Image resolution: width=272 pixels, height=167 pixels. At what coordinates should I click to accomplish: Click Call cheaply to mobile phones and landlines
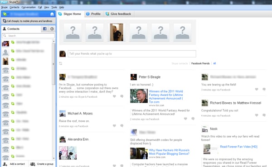[x=28, y=21]
